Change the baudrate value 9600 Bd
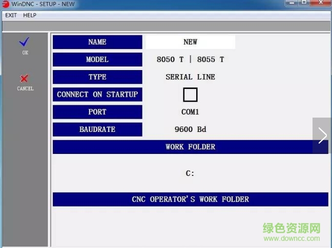The image size is (332, 248). (190, 129)
